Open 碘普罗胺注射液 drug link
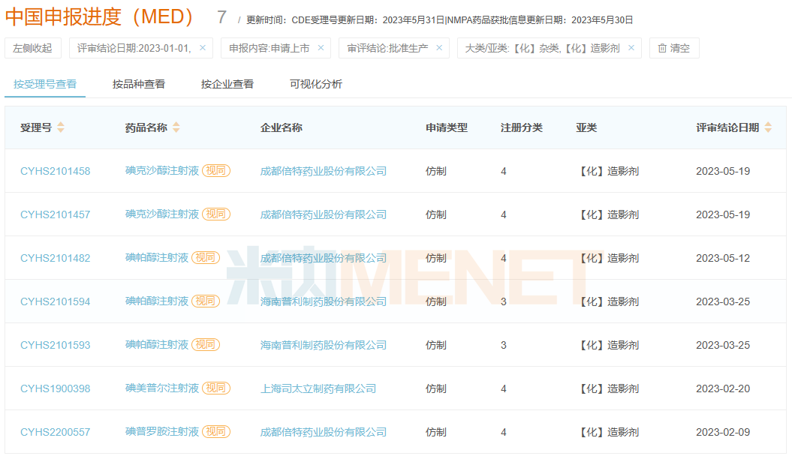Image resolution: width=792 pixels, height=462 pixels. click(x=162, y=432)
